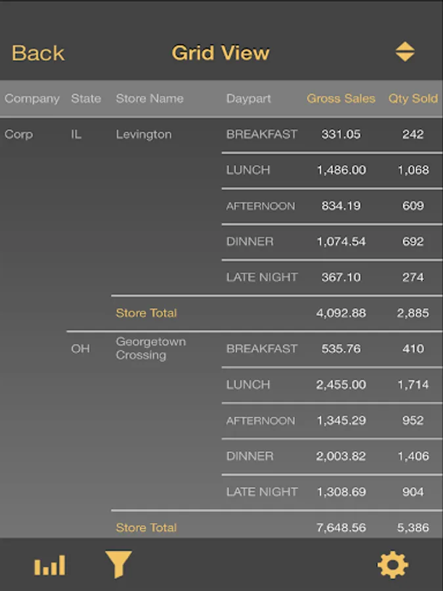The width and height of the screenshot is (443, 591).
Task: Select the Georgetown Crossing store
Action: [x=150, y=349]
